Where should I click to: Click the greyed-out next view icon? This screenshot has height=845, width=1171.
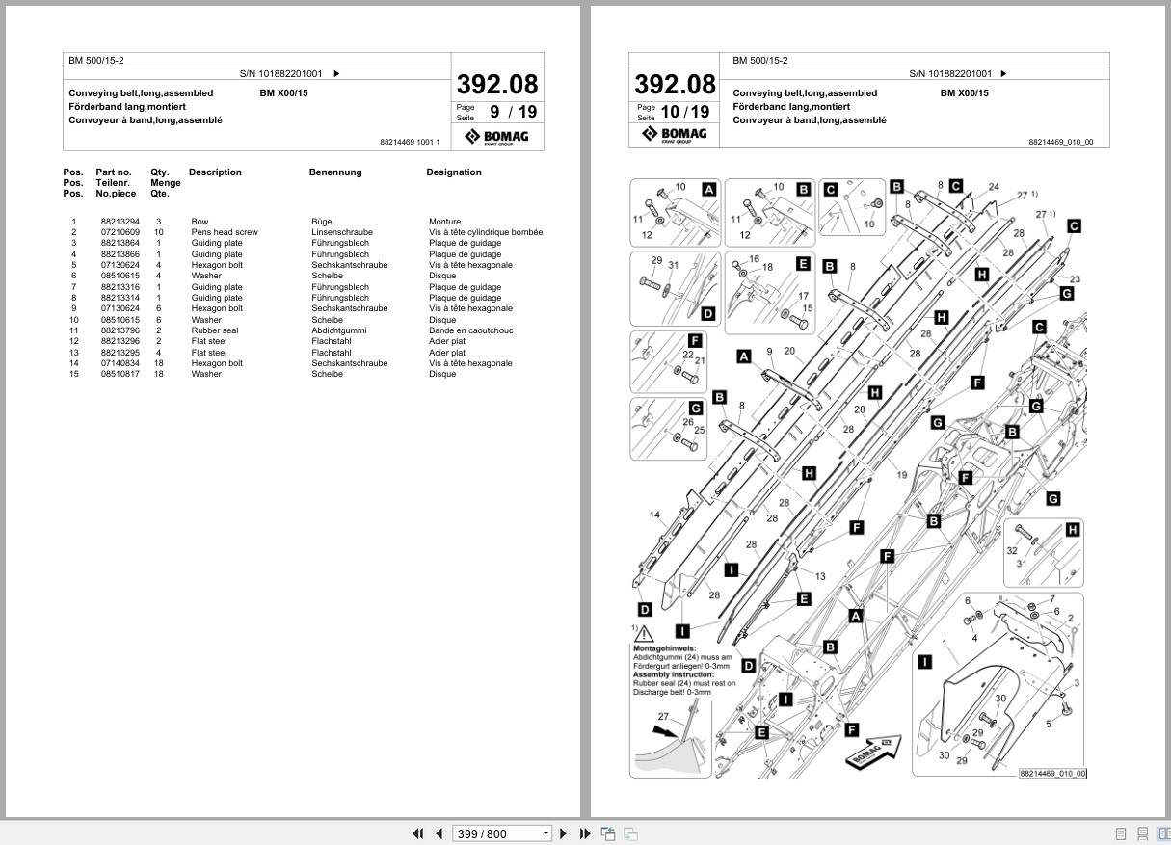coord(630,833)
